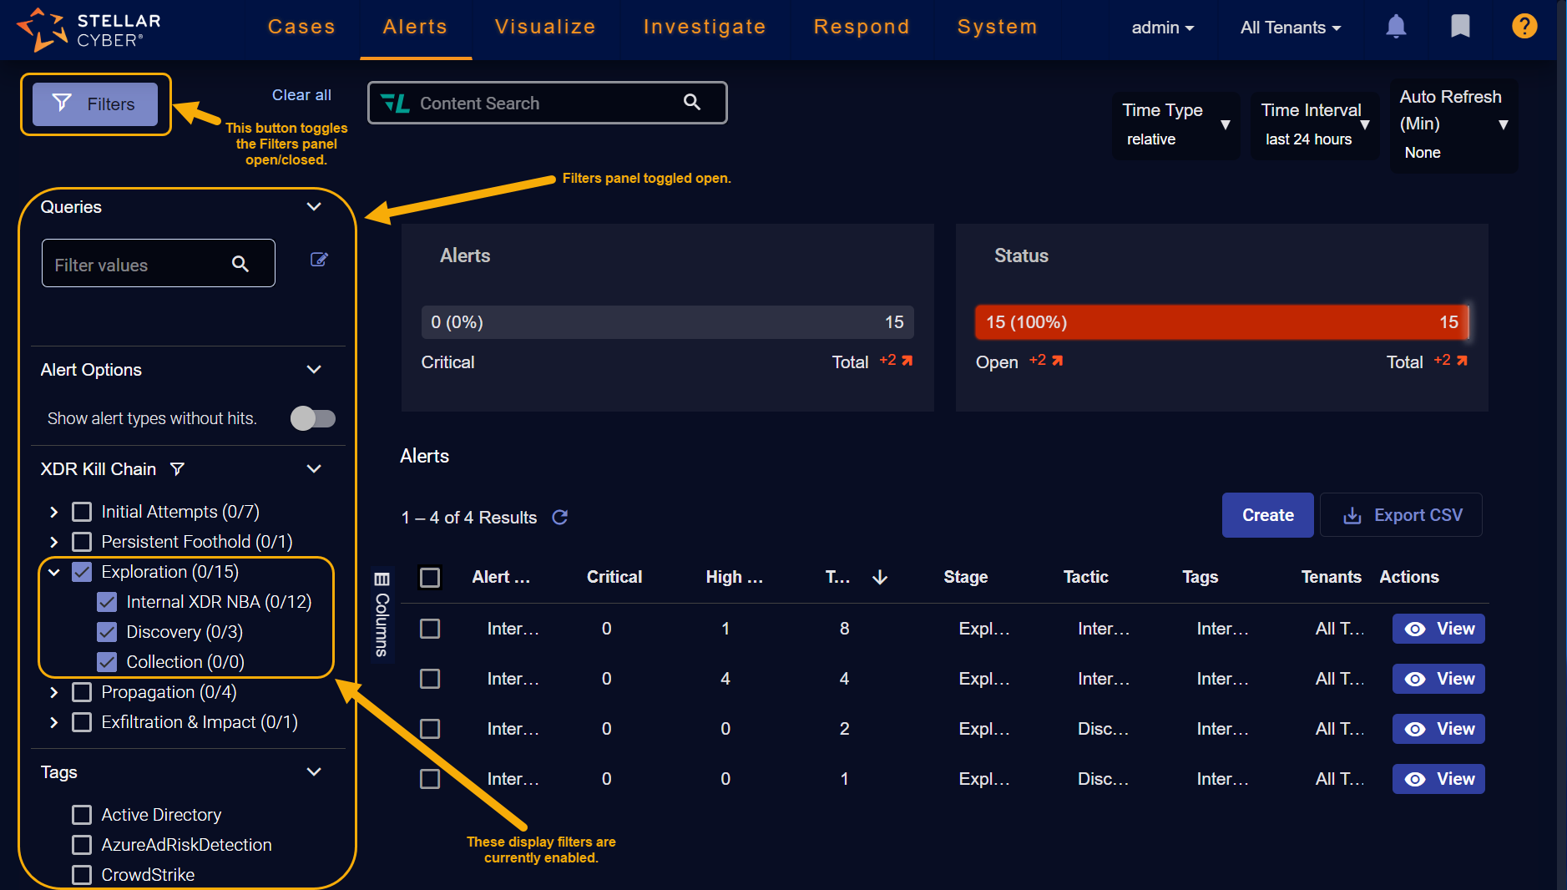1567x890 pixels.
Task: Click the sort arrow in table header
Action: (x=880, y=578)
